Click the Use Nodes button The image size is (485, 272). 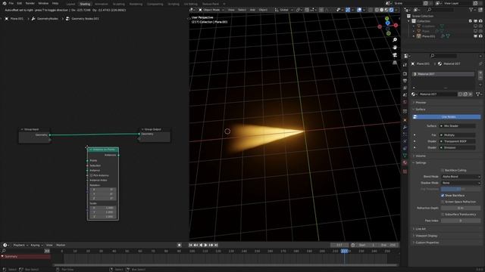(x=446, y=117)
